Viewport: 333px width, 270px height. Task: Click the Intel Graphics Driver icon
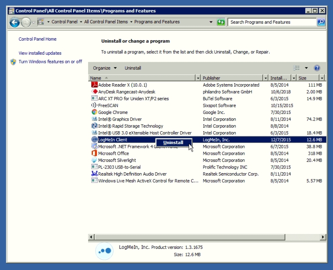click(x=94, y=119)
